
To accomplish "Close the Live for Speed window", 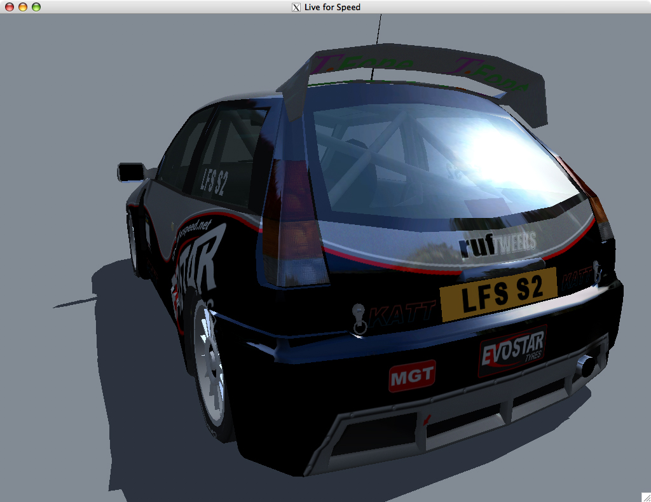I will [9, 7].
